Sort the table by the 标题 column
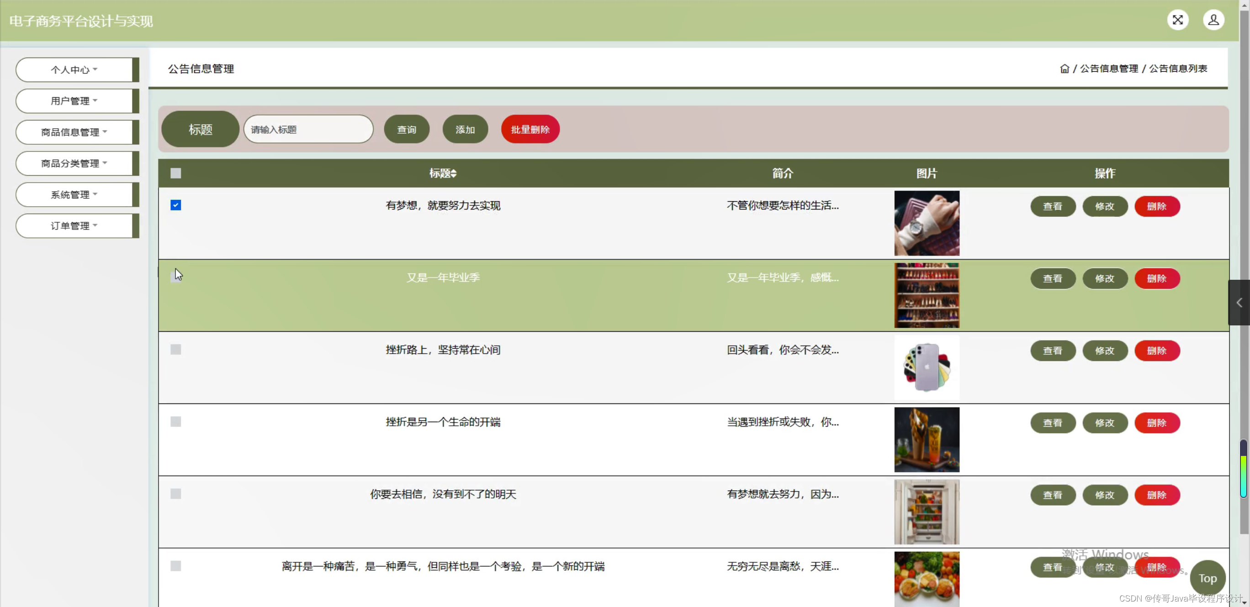Viewport: 1250px width, 607px height. pyautogui.click(x=443, y=173)
